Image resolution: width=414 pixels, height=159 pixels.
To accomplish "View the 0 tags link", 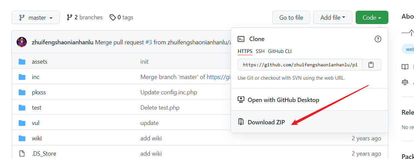I will (121, 17).
